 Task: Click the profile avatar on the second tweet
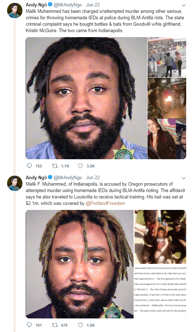pos(15,183)
